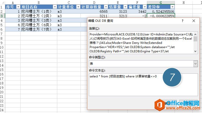The width and height of the screenshot is (202, 113).
Task: Click inside the 命令文本 SQL text box
Action: point(143,85)
